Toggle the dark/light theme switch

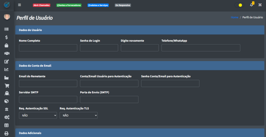239,5
